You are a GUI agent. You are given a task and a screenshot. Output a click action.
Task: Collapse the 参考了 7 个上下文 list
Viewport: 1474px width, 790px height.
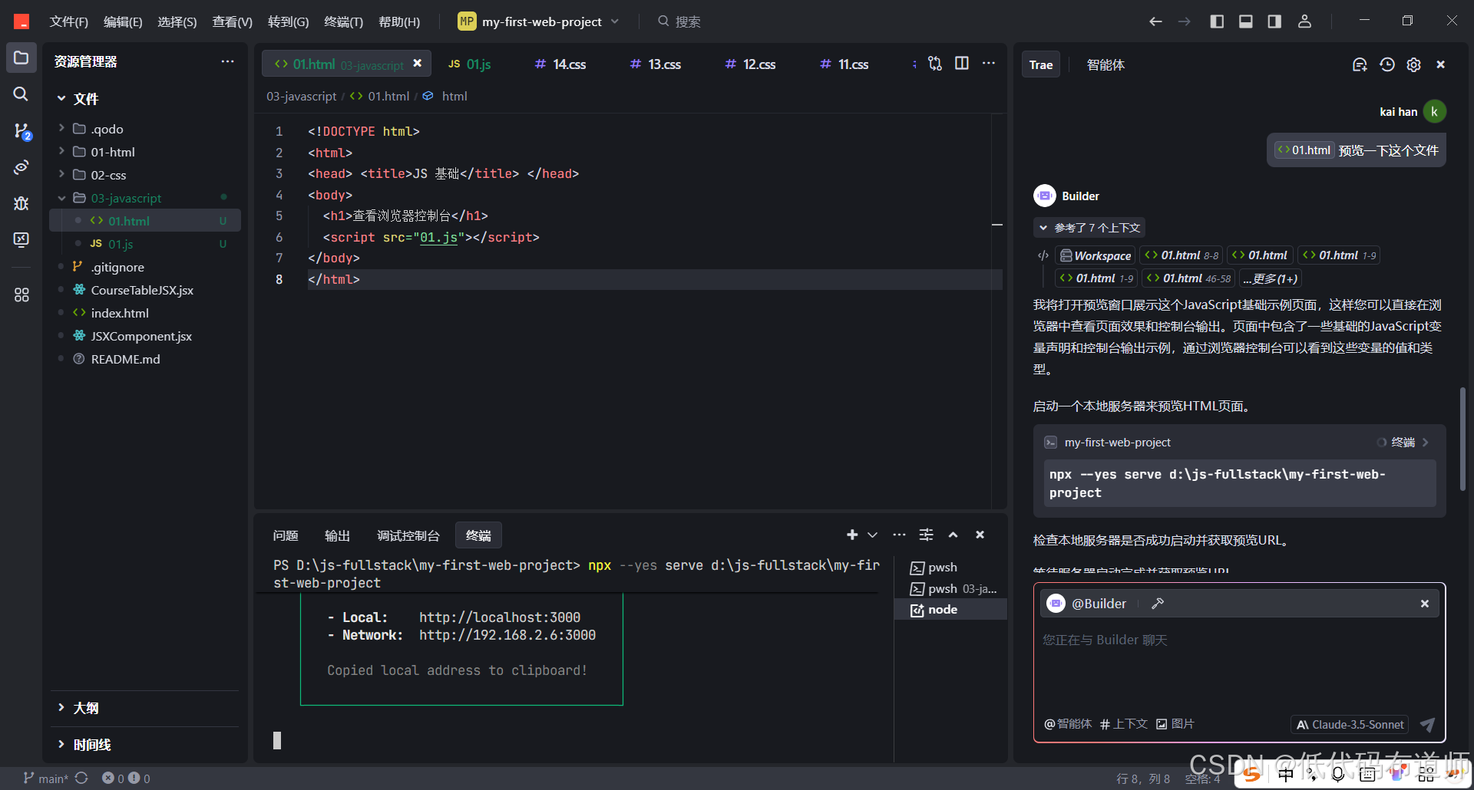1089,228
